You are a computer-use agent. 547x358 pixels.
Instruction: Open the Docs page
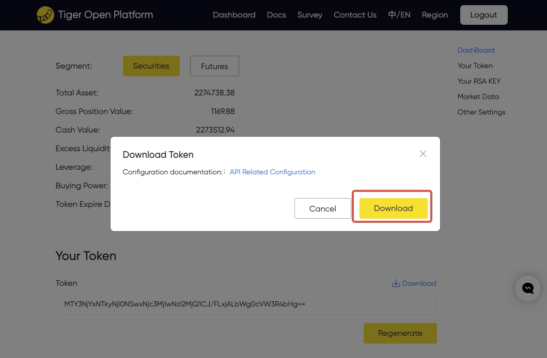(276, 15)
